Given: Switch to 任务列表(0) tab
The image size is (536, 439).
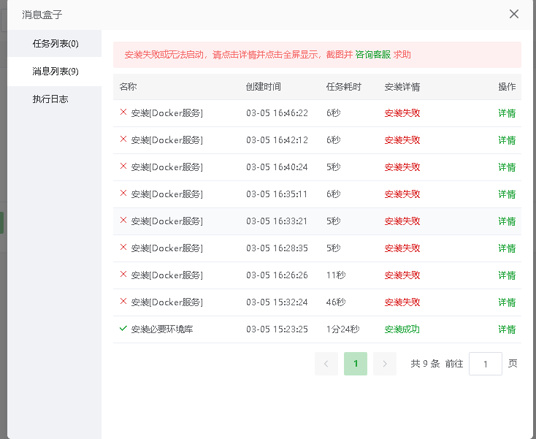Looking at the screenshot, I should (x=55, y=43).
